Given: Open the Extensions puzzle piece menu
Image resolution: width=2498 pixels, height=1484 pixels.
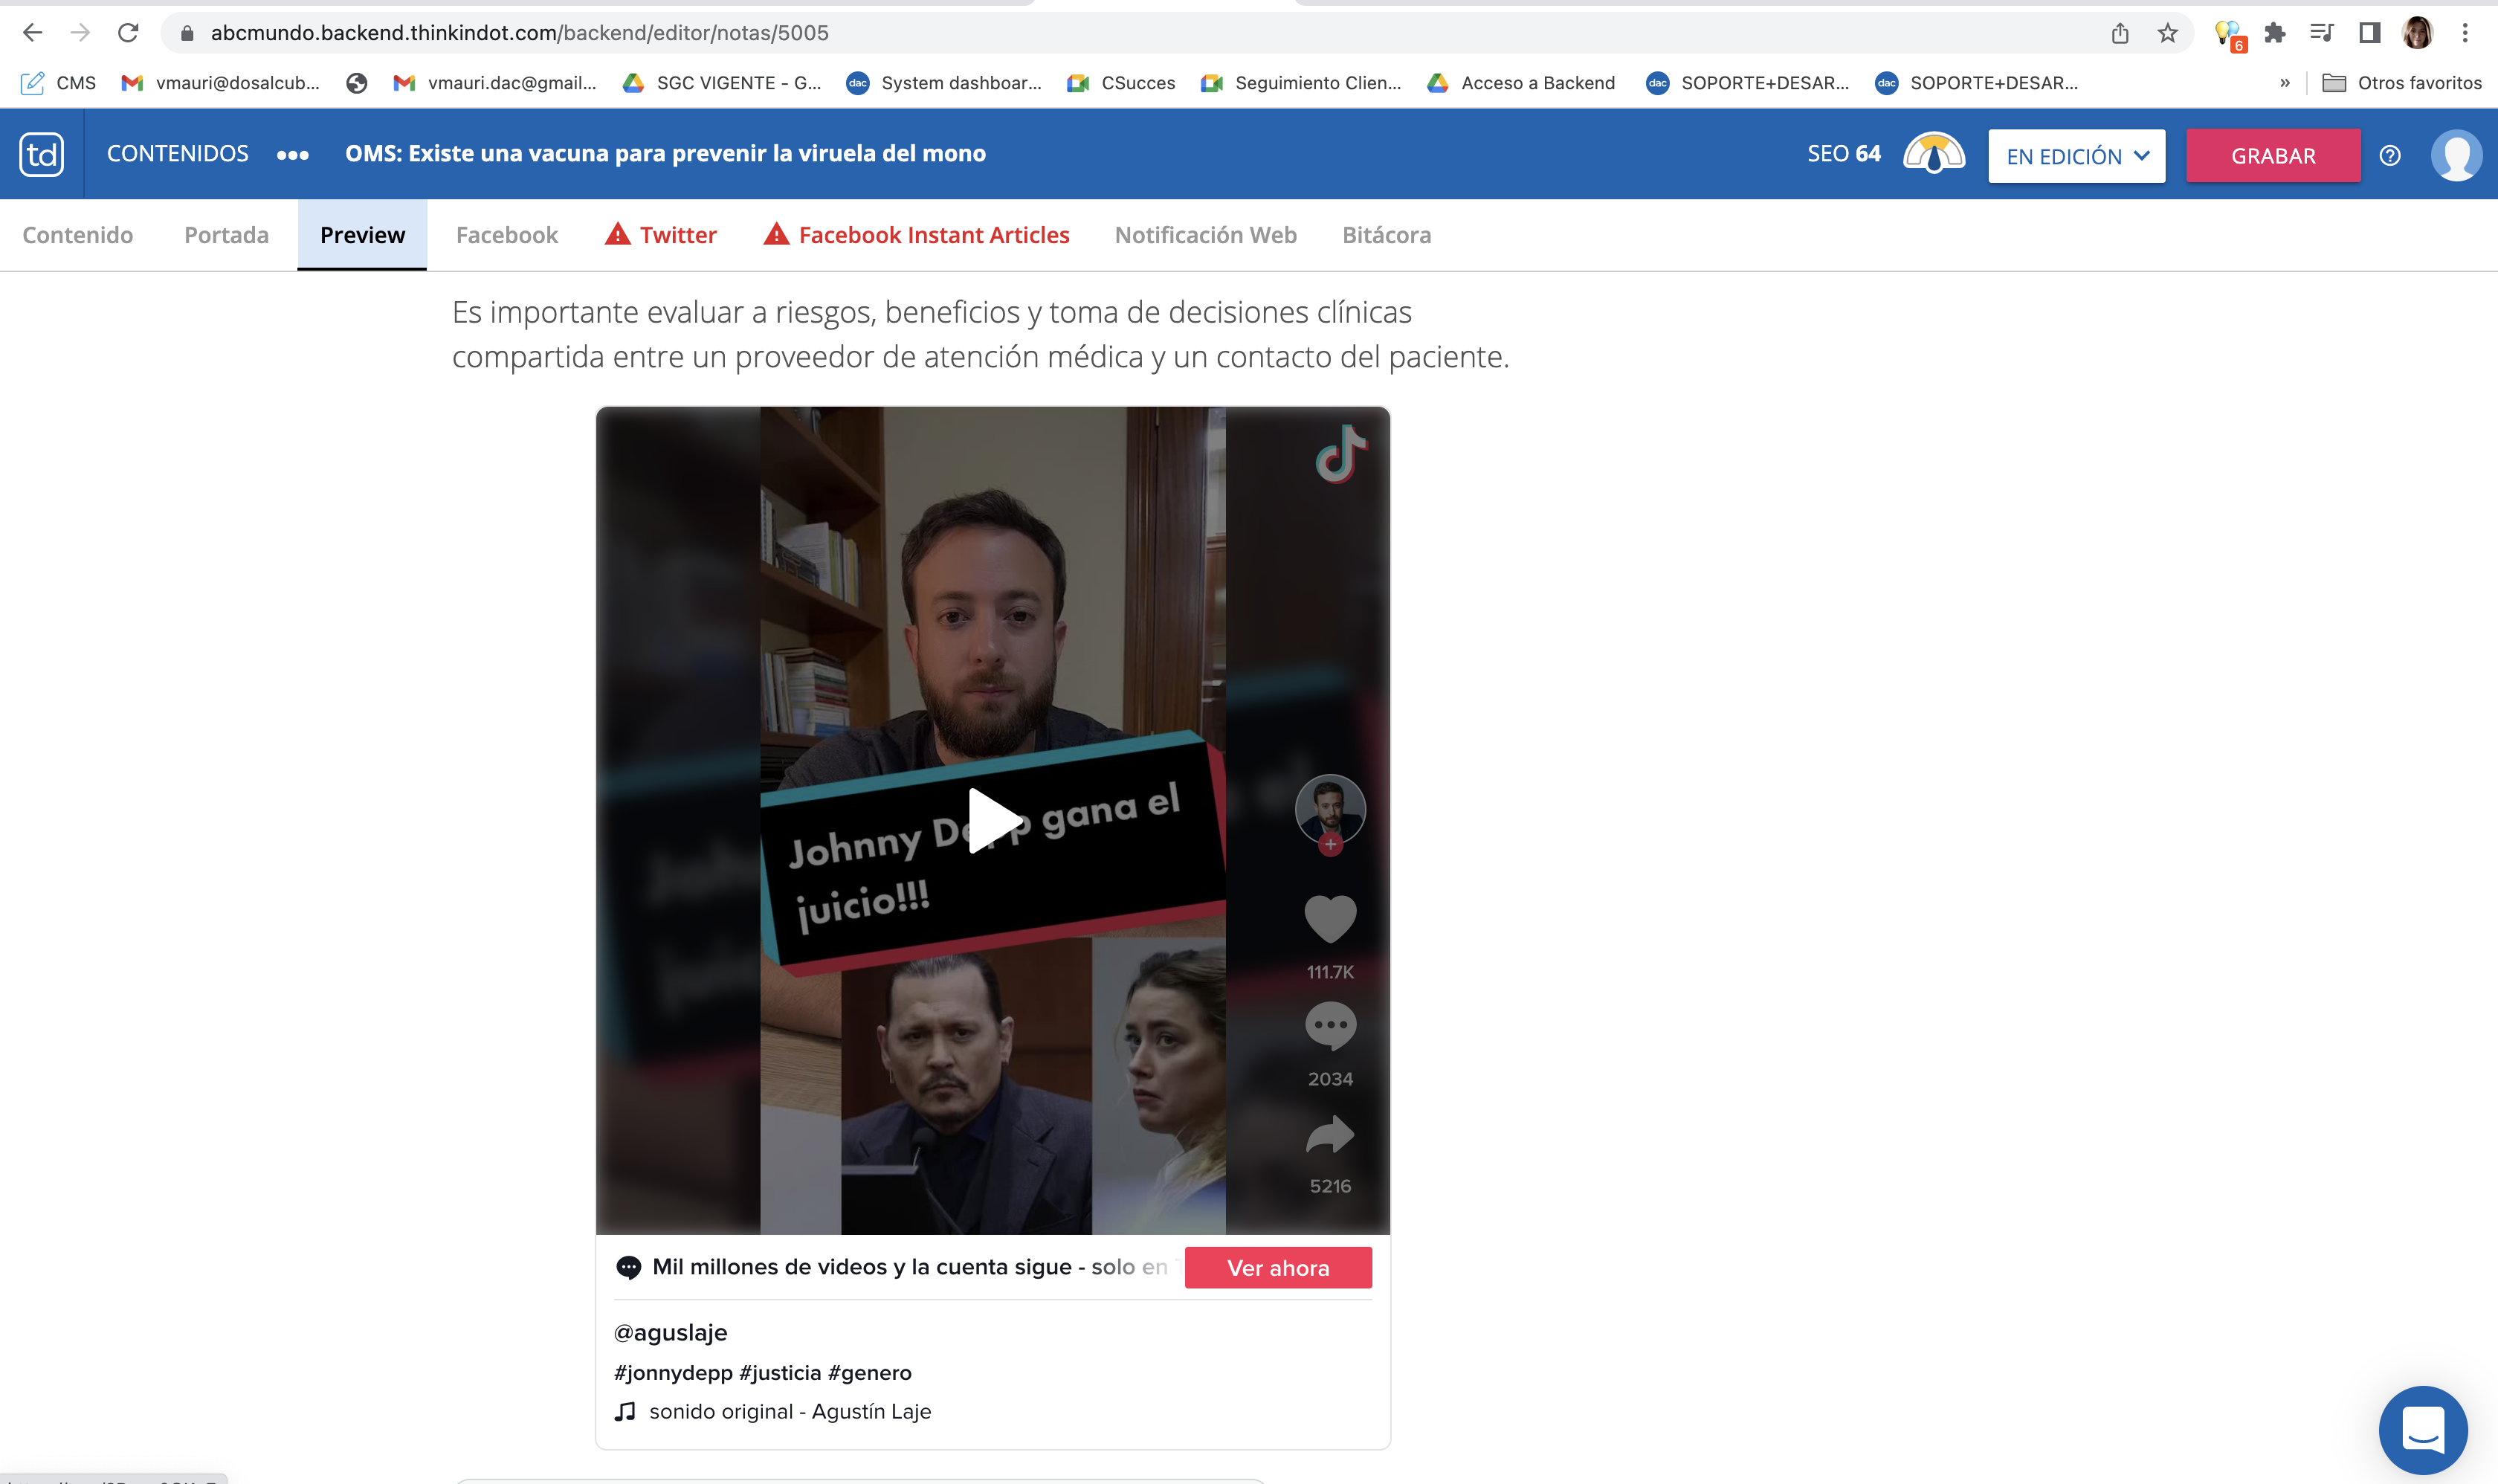Looking at the screenshot, I should [x=2275, y=33].
